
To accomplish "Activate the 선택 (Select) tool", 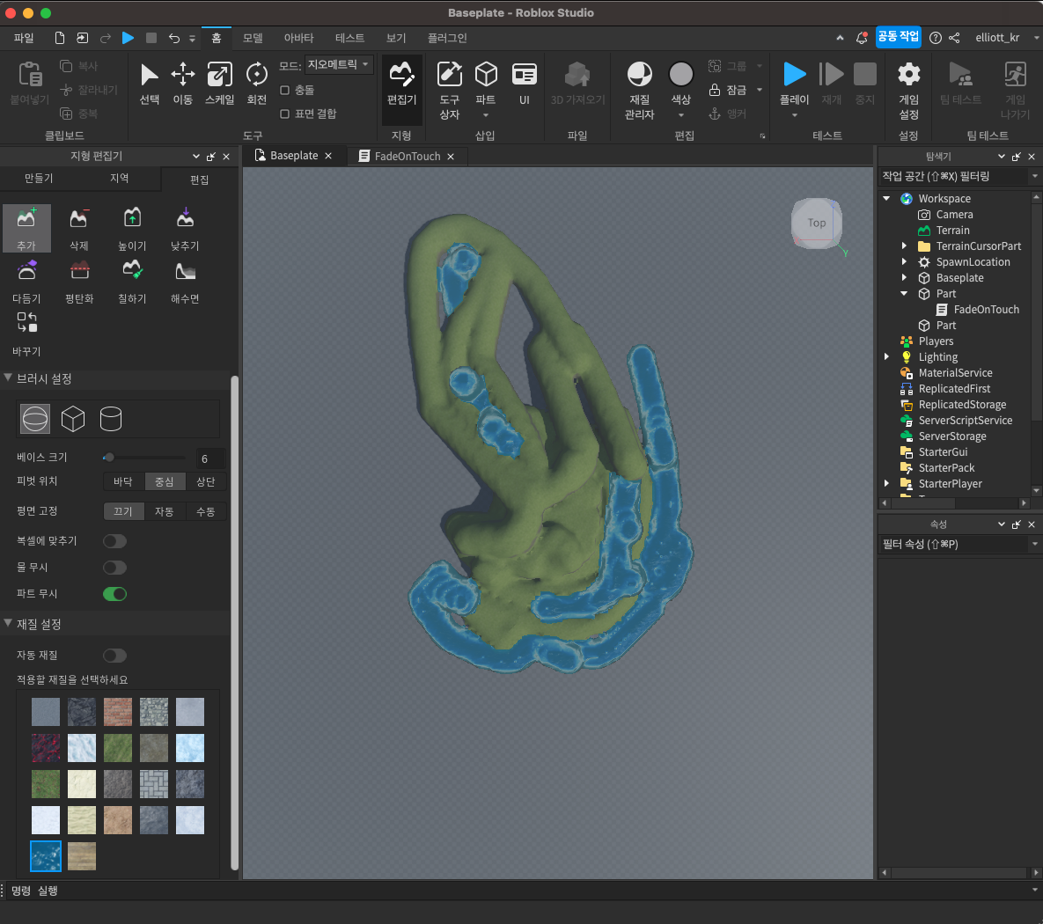I will 149,83.
